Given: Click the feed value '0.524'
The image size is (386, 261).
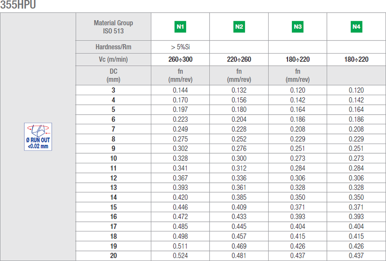Looking at the screenshot, I should coord(180,256).
